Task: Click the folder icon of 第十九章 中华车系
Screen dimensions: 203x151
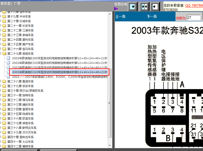Action: pos(4,16)
